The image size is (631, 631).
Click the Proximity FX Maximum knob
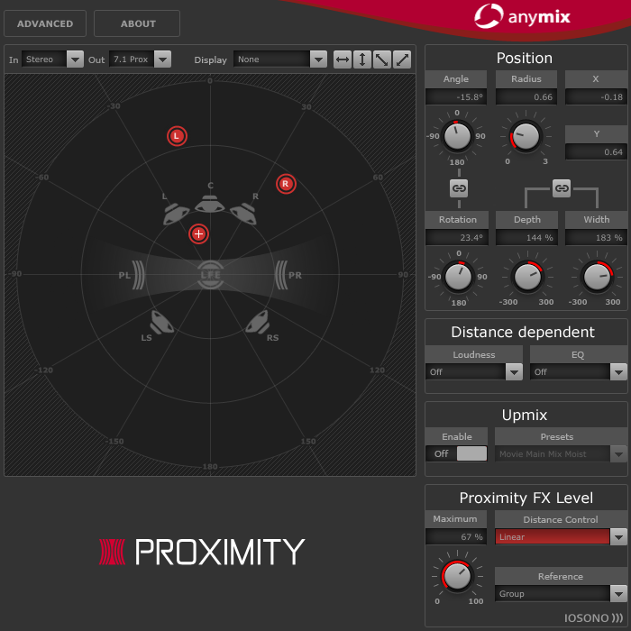tap(457, 576)
